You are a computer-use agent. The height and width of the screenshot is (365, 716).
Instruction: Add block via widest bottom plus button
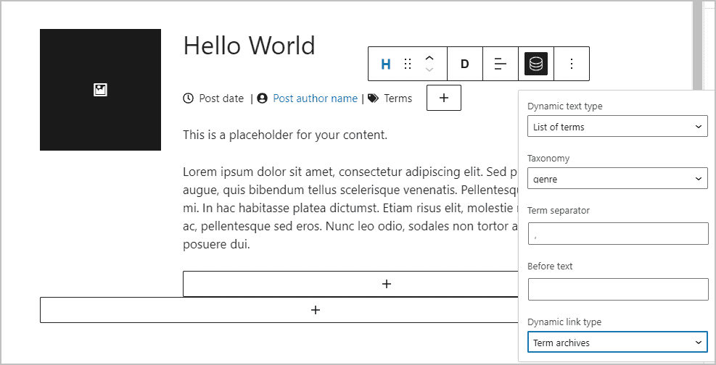(315, 310)
